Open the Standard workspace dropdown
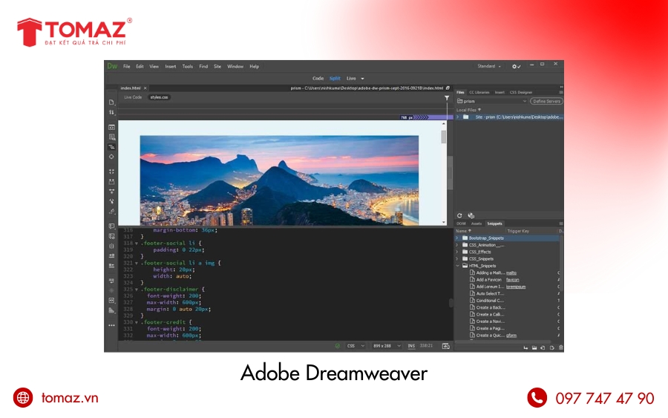This screenshot has width=668, height=418. coord(489,66)
